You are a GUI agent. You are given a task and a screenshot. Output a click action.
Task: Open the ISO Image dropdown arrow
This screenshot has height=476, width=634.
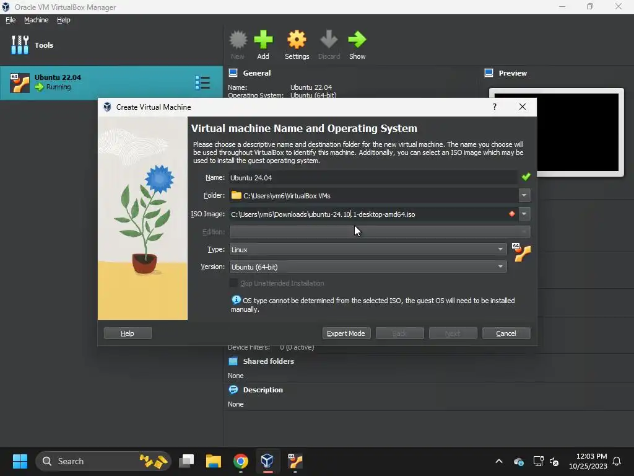click(524, 214)
